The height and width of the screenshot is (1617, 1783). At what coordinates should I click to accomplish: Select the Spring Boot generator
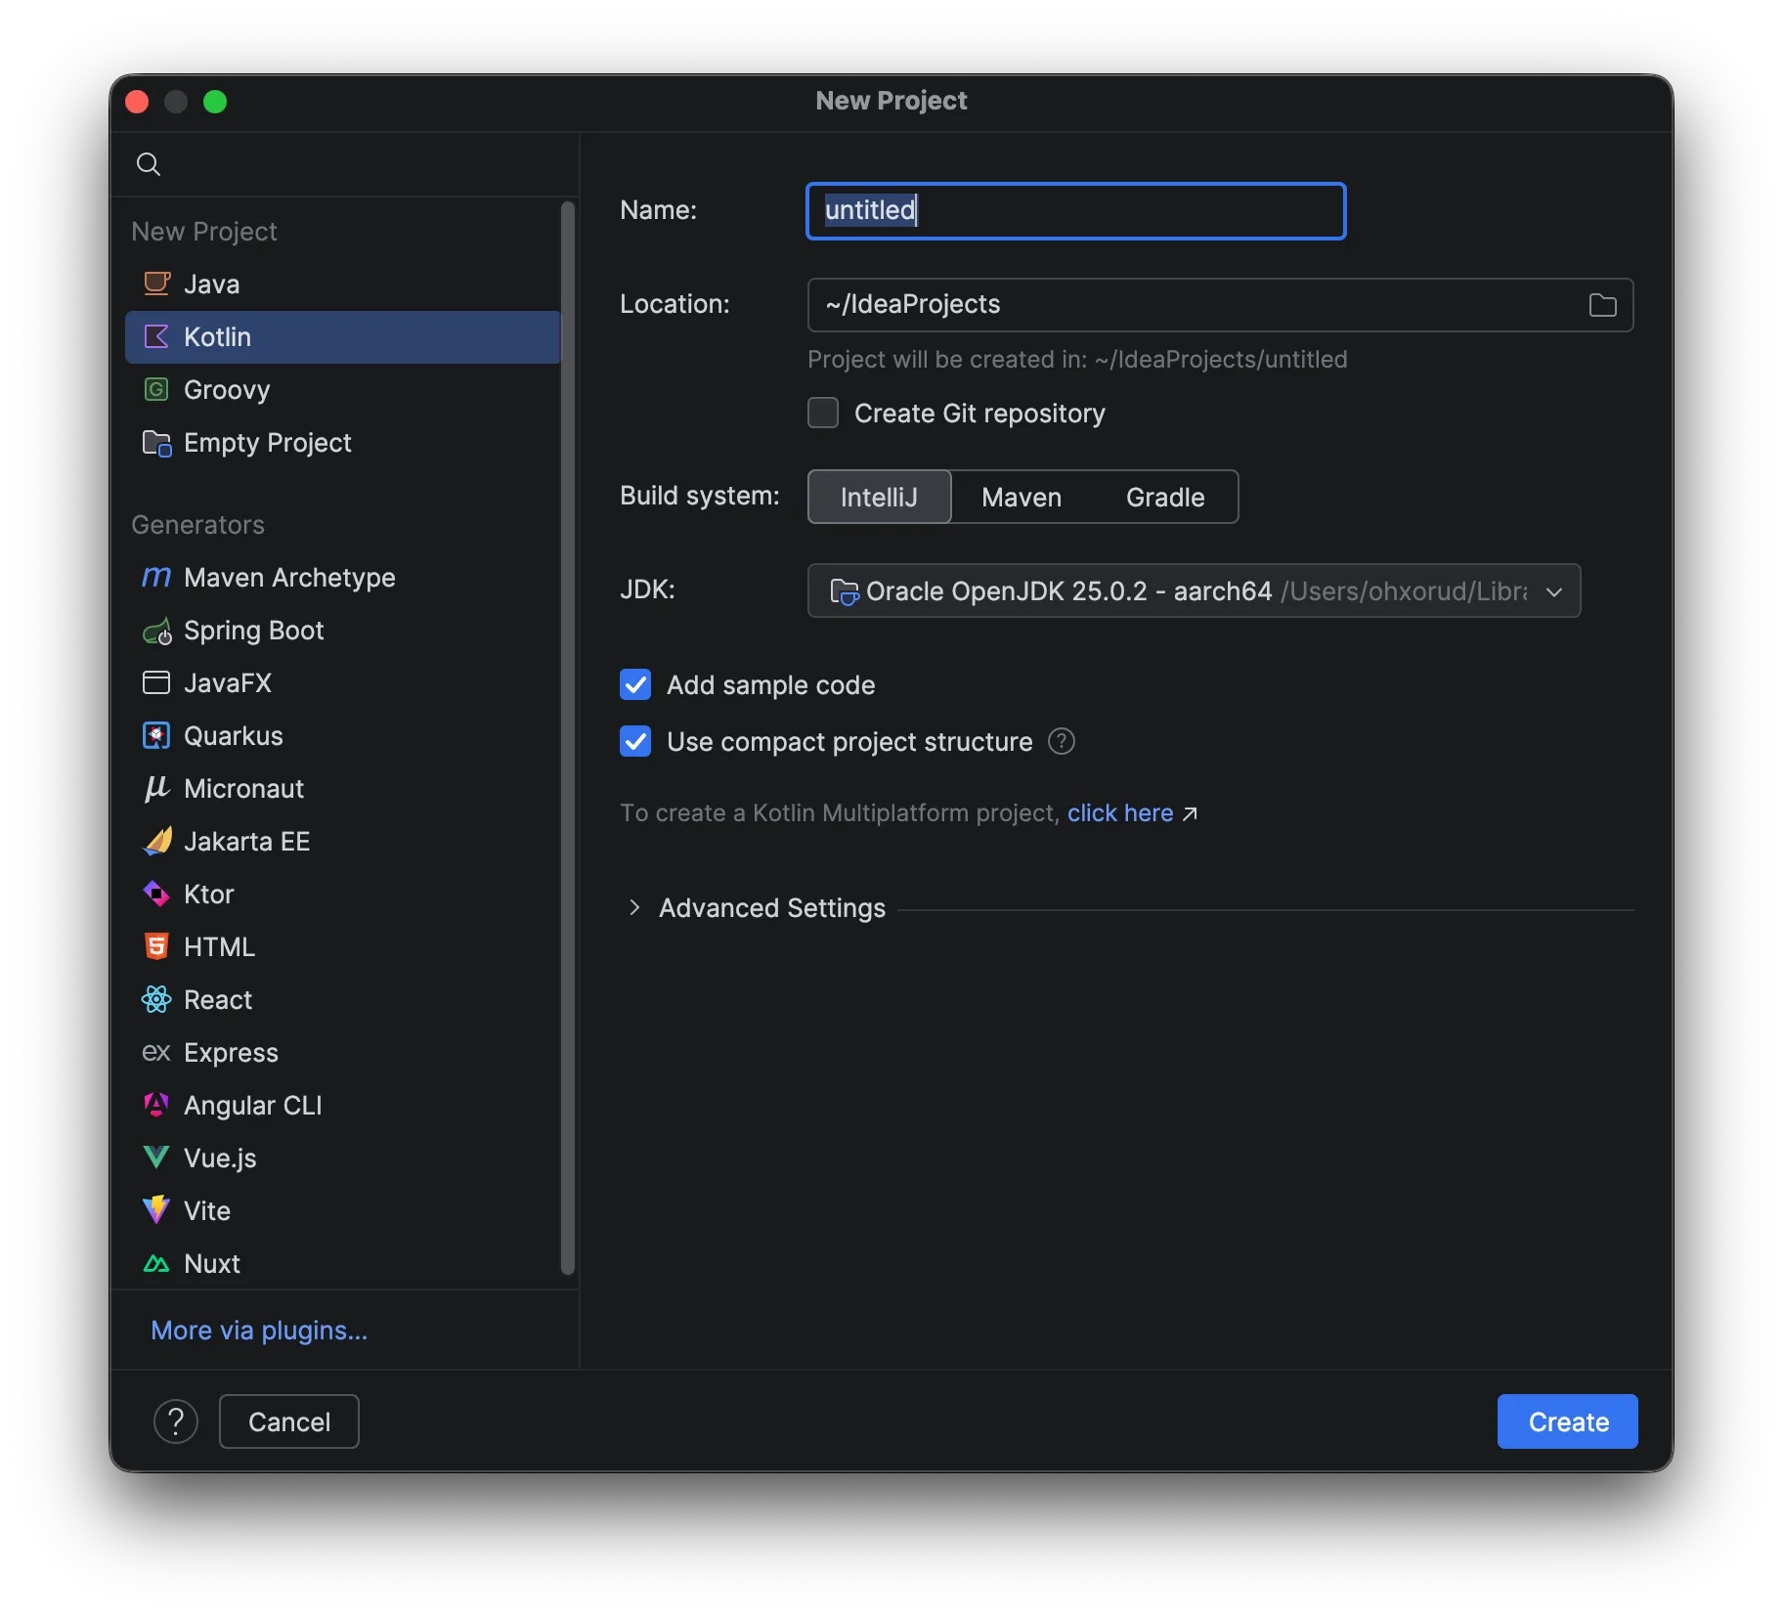[x=253, y=631]
